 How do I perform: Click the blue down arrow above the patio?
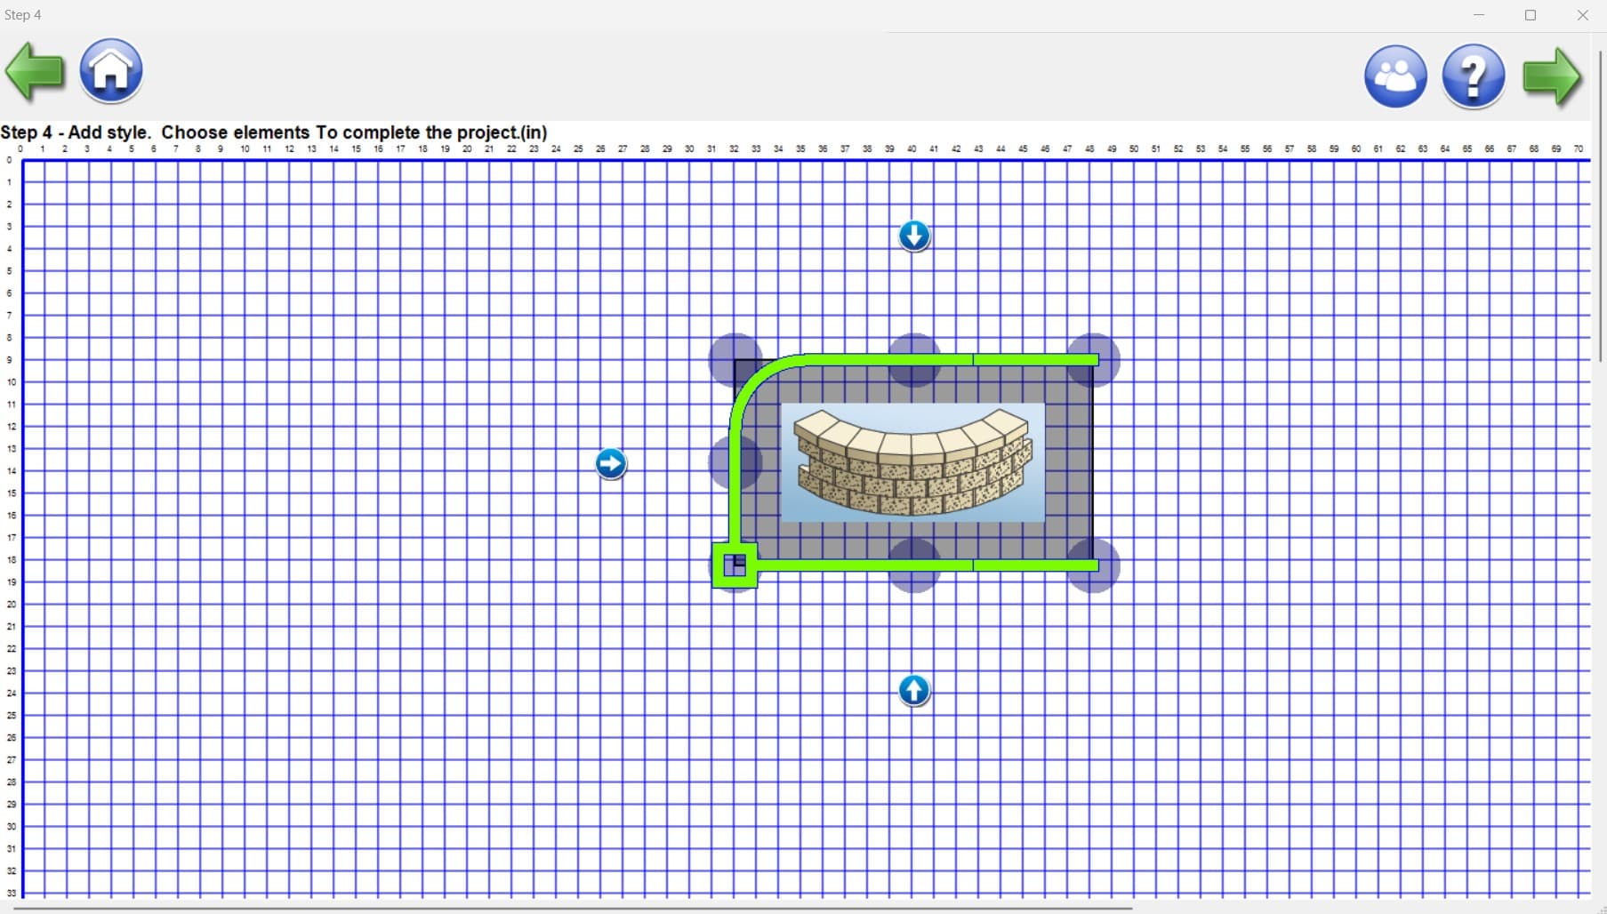pos(913,235)
